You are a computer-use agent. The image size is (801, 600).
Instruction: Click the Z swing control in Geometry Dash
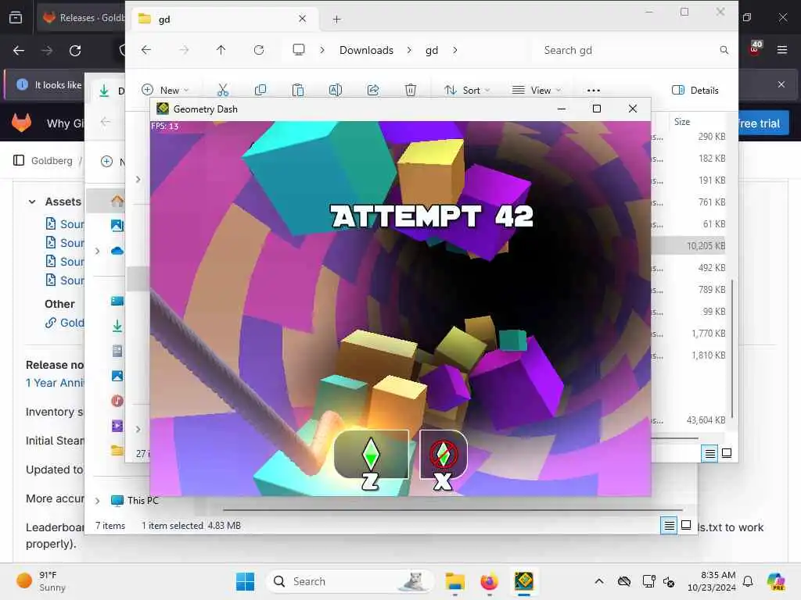[371, 455]
